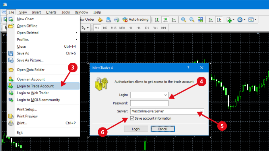Select the W1 timeframe button
This screenshot has width=269, height=151.
[155, 28]
